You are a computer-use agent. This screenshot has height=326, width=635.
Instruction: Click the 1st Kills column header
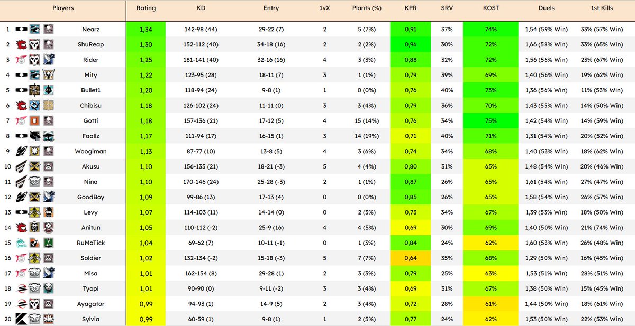click(x=602, y=8)
